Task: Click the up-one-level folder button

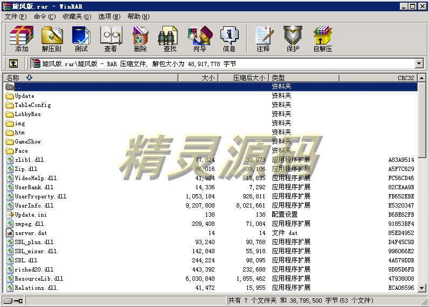Action: point(13,63)
